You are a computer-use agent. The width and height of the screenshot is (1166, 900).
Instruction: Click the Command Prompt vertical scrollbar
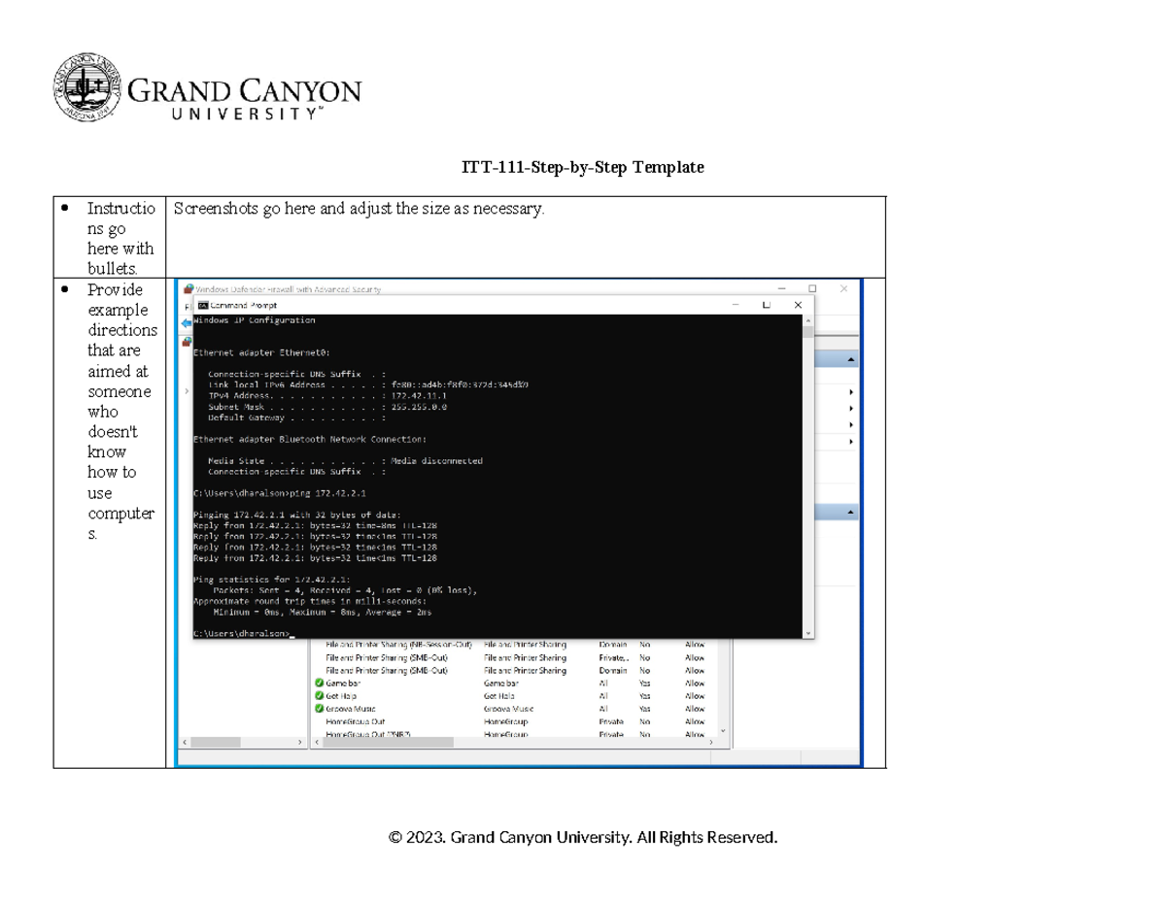pyautogui.click(x=809, y=476)
